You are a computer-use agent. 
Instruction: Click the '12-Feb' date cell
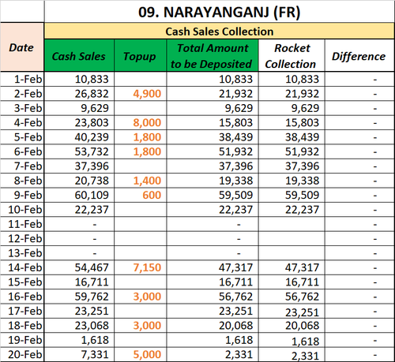(x=22, y=238)
